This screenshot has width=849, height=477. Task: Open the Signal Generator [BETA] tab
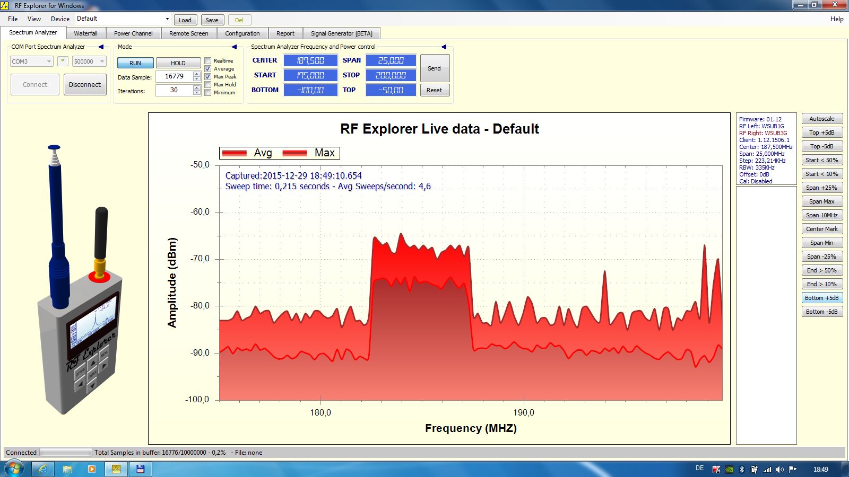tap(342, 33)
